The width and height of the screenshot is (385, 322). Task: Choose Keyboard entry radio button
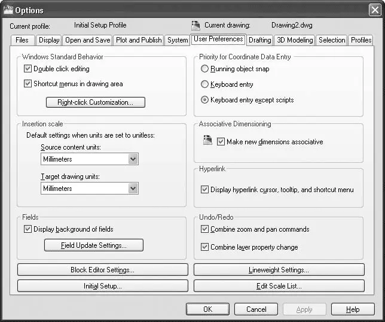[205, 84]
